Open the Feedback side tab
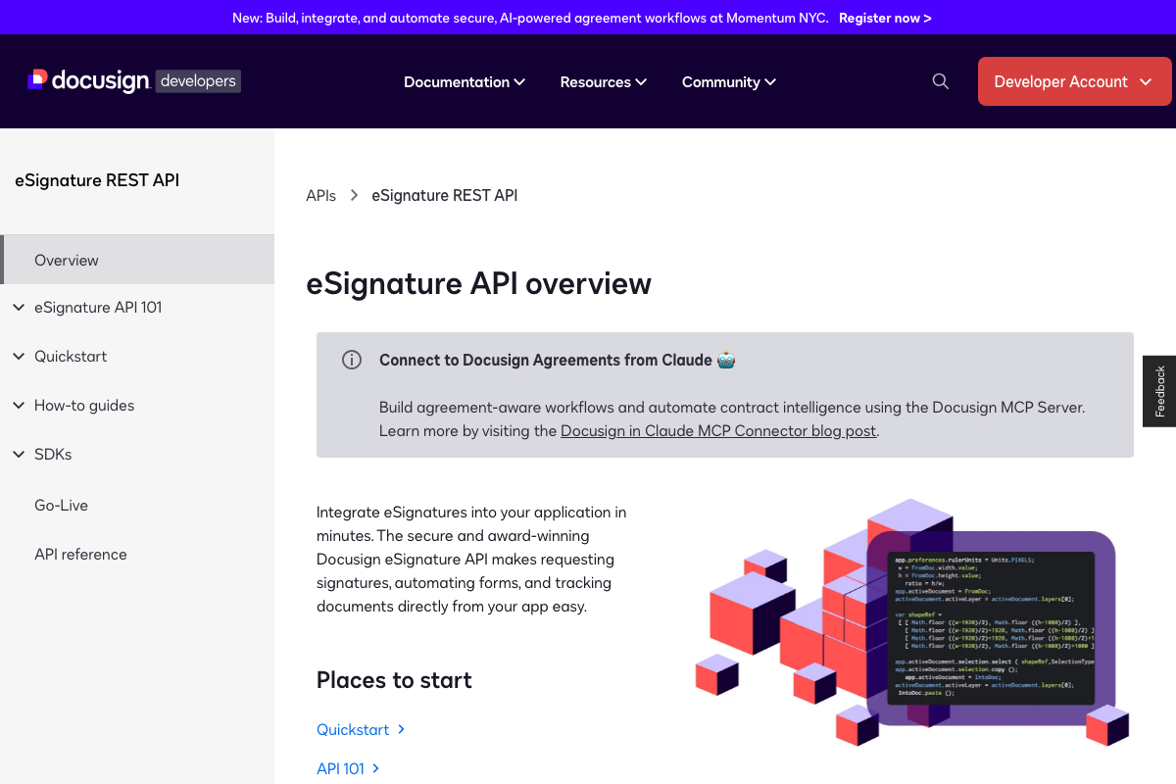This screenshot has width=1176, height=784. (x=1159, y=391)
